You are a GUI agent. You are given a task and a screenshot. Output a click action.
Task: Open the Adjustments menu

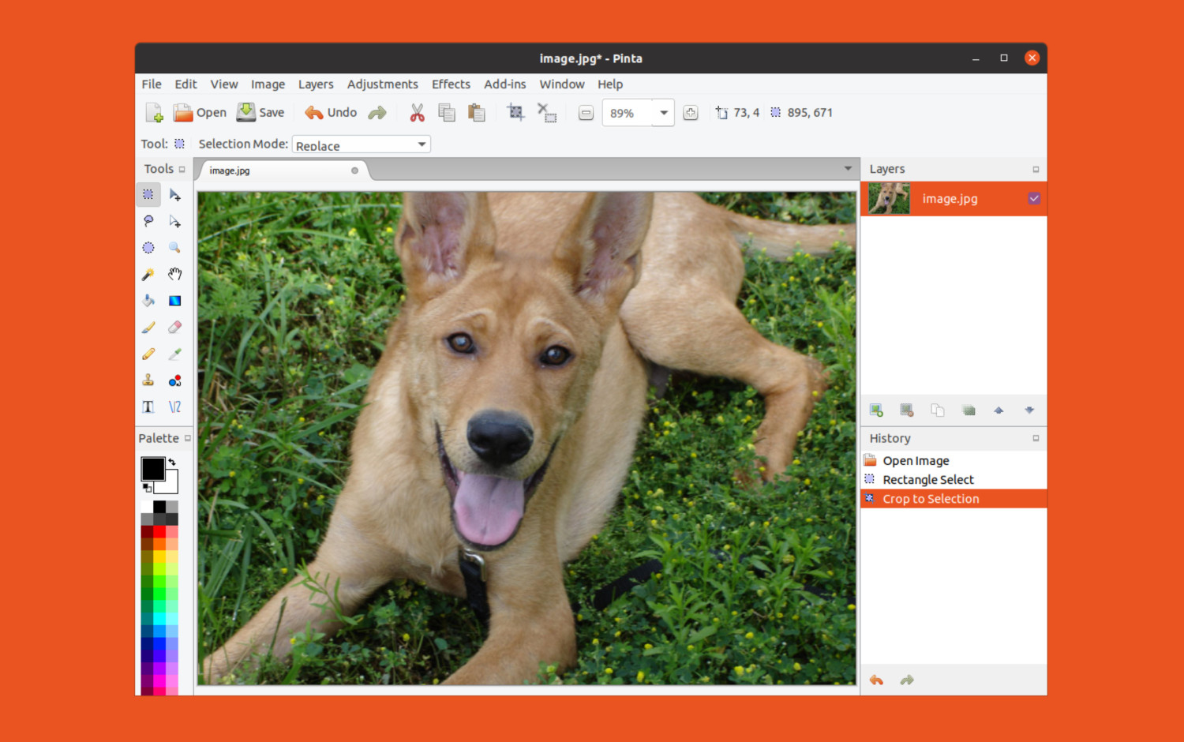click(383, 84)
